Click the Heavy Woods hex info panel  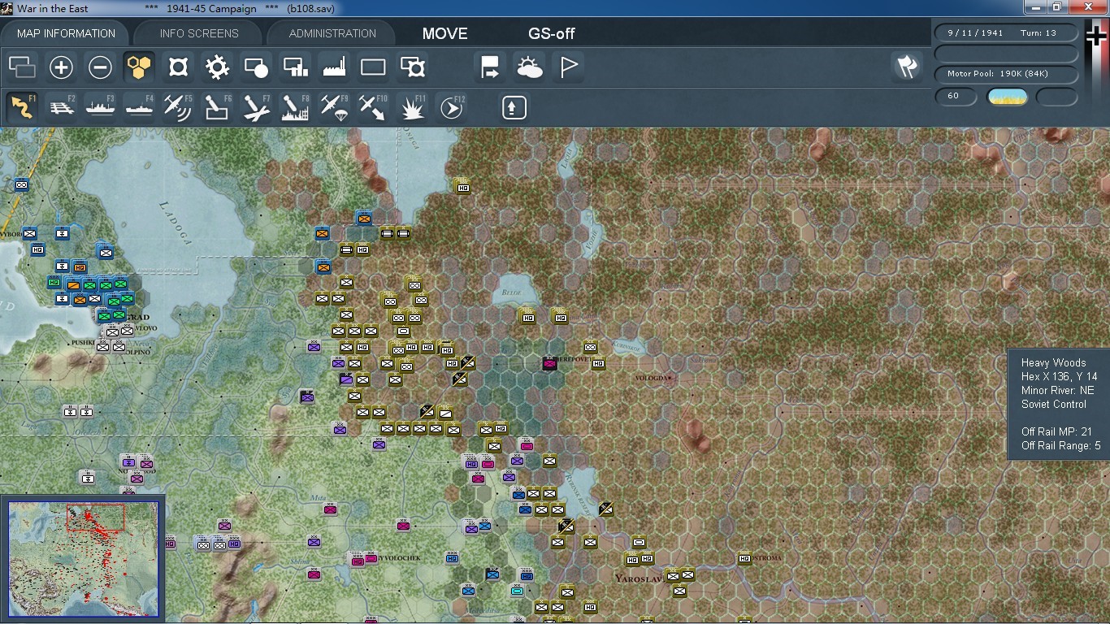(x=1059, y=404)
